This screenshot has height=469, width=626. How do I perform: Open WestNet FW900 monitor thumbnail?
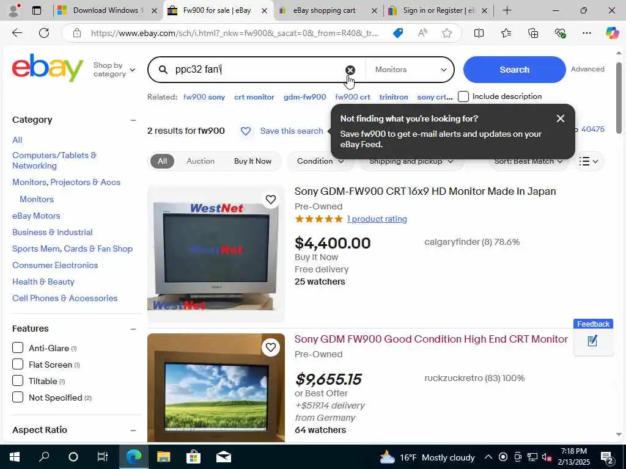(x=216, y=254)
